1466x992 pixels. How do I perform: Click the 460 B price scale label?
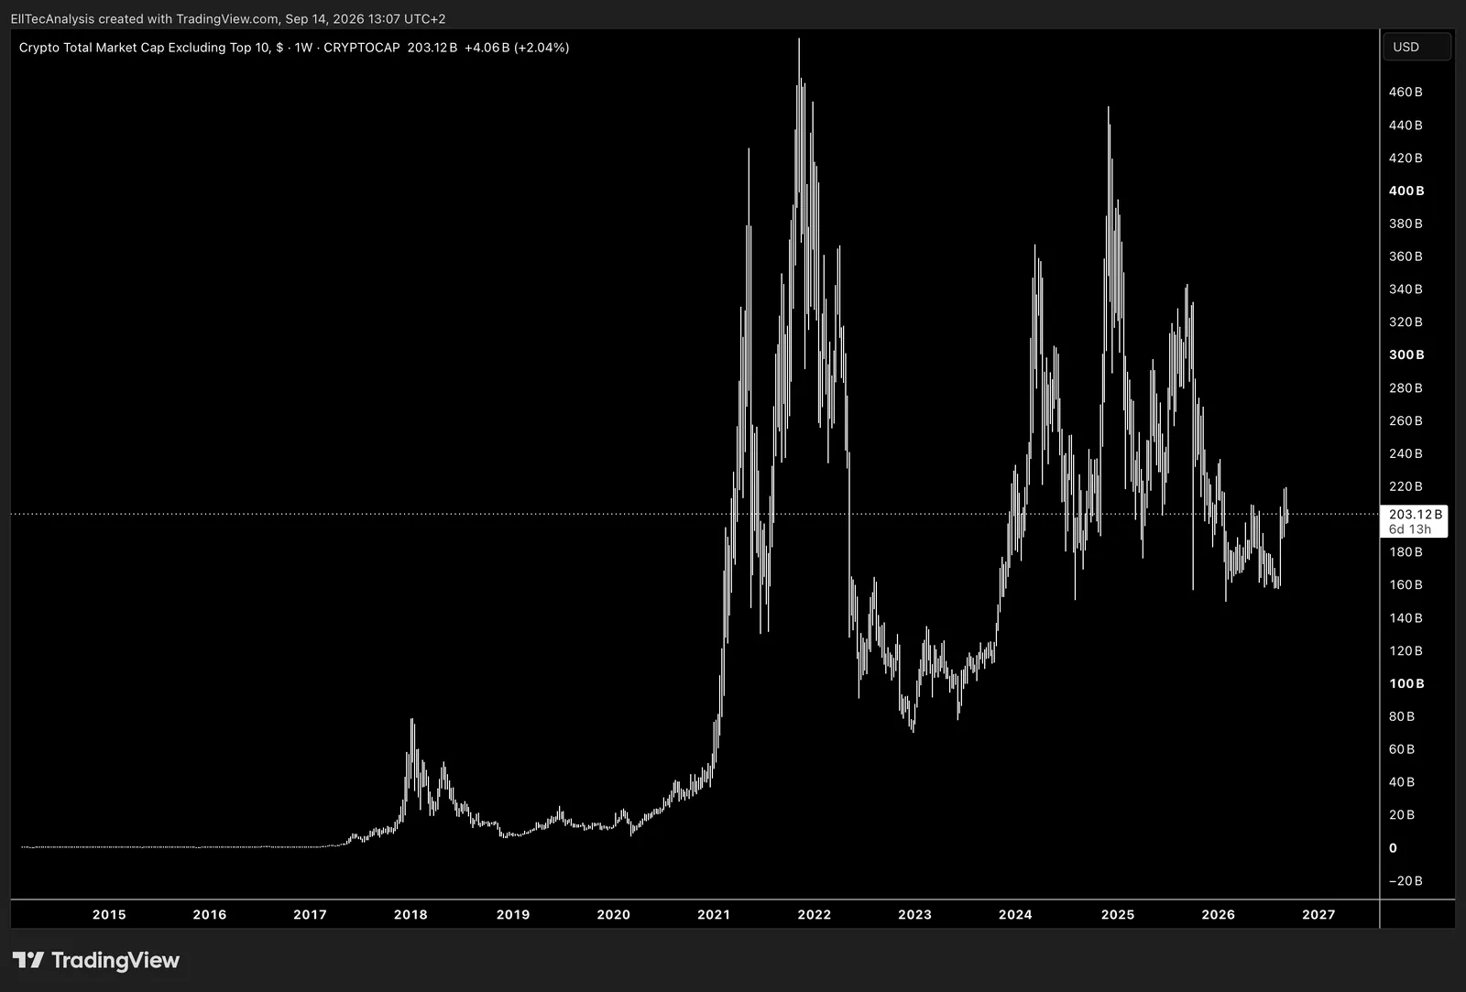tap(1406, 92)
